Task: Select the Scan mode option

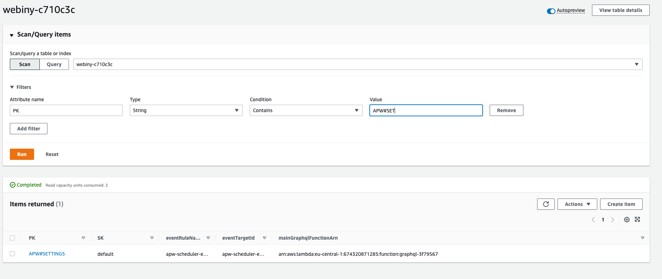Action: tap(25, 64)
